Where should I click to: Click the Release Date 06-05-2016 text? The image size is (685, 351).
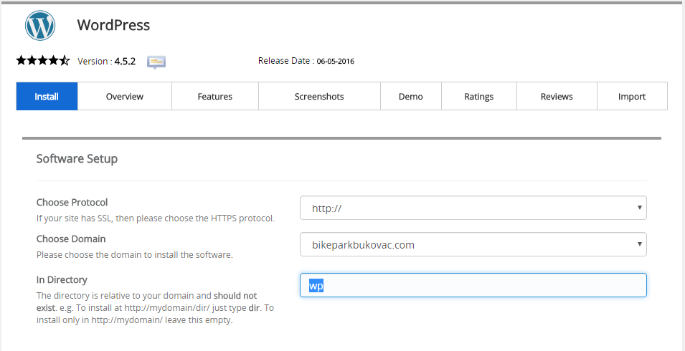(x=306, y=61)
